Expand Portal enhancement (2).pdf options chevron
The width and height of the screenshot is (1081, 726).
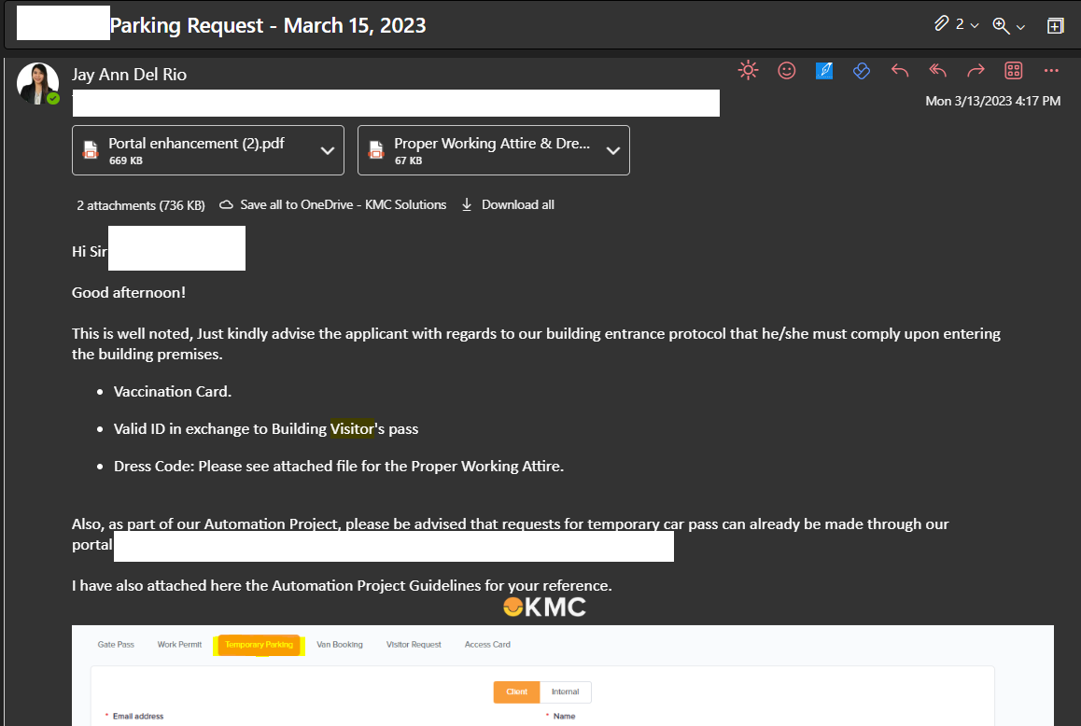pyautogui.click(x=328, y=151)
